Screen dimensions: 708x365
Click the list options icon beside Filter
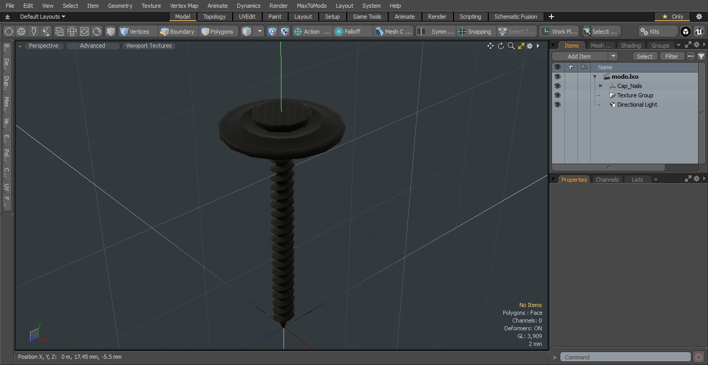tap(691, 56)
